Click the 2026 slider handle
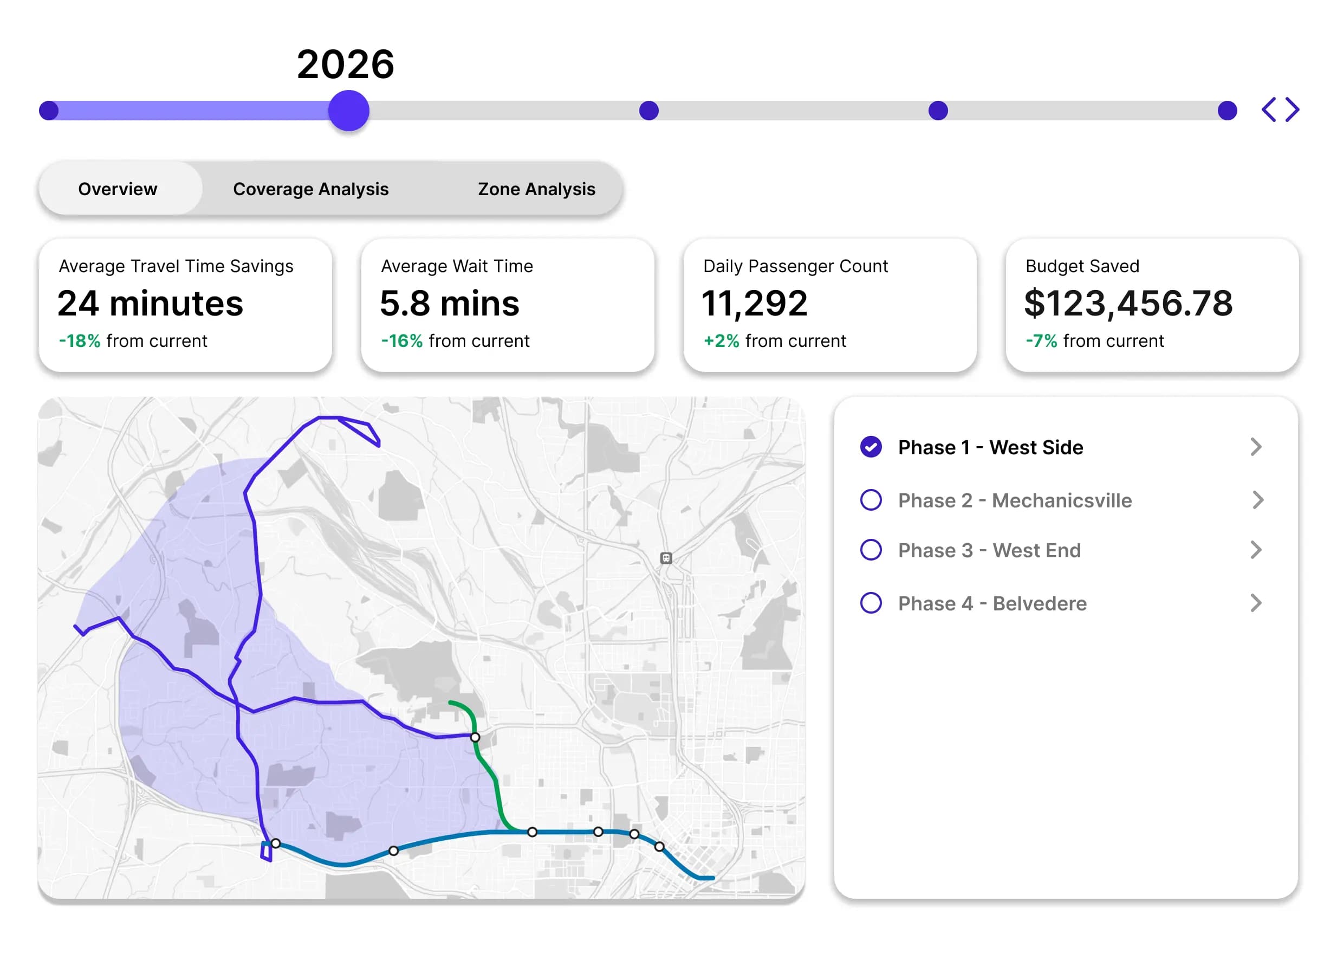Image resolution: width=1337 pixels, height=953 pixels. (x=348, y=112)
